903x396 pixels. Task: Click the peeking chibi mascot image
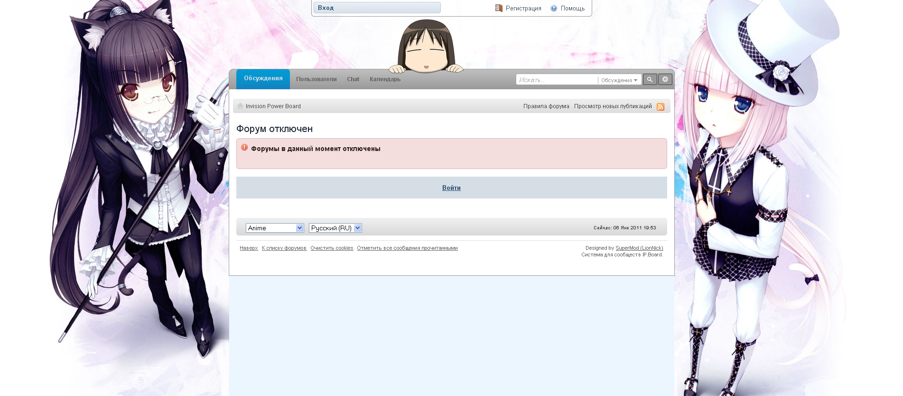coord(426,47)
